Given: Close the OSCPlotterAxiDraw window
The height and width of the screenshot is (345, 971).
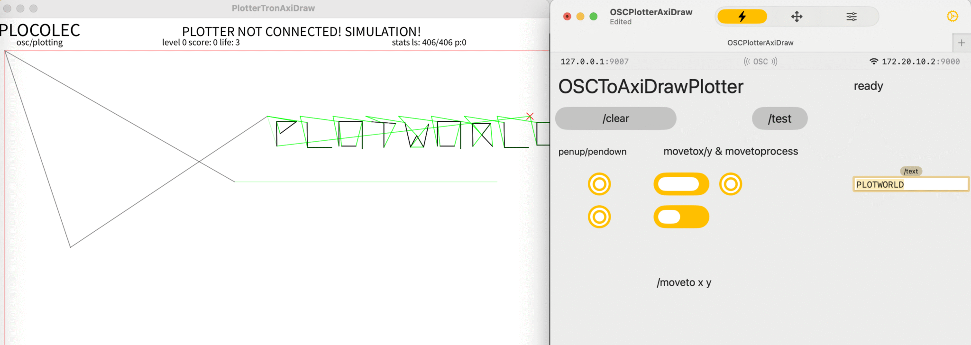Looking at the screenshot, I should point(567,17).
